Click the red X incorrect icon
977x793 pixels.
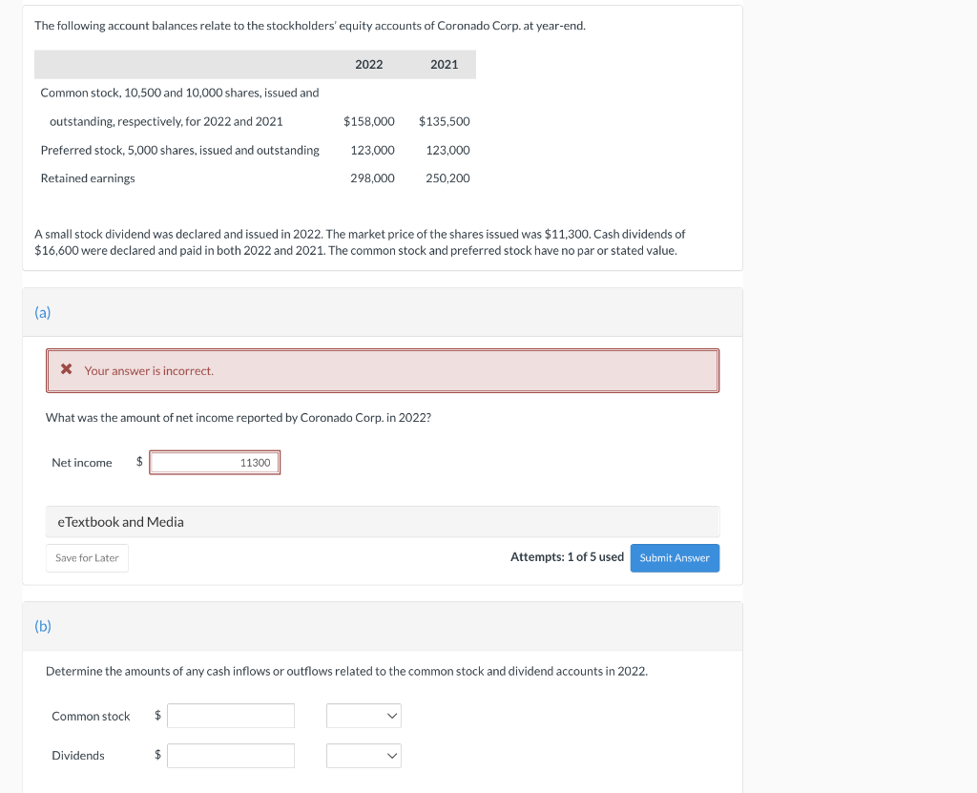click(x=67, y=369)
